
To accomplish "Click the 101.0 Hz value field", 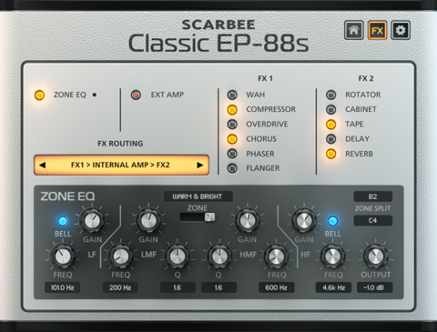I will (63, 287).
